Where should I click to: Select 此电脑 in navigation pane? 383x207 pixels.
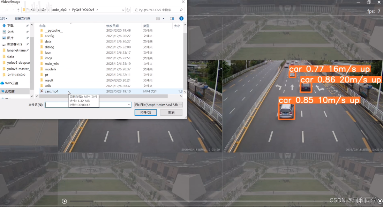click(10, 91)
